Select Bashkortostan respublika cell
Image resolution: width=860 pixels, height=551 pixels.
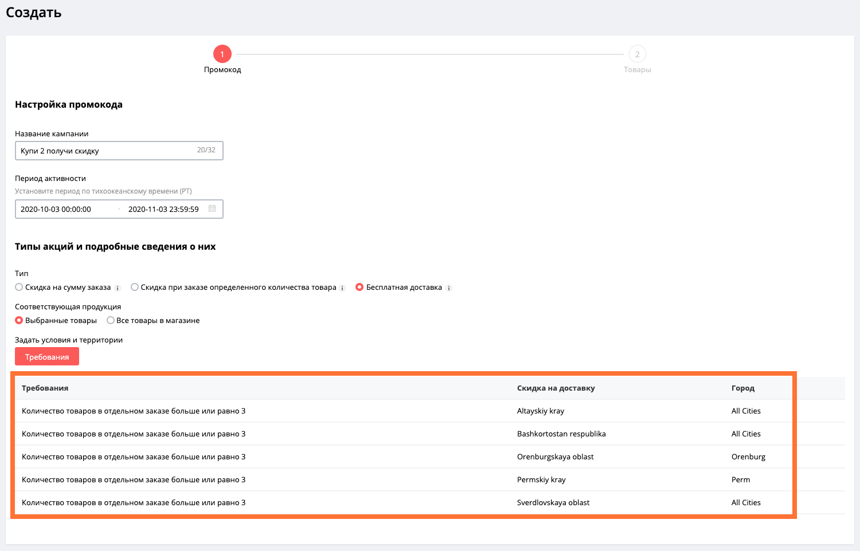pos(561,434)
